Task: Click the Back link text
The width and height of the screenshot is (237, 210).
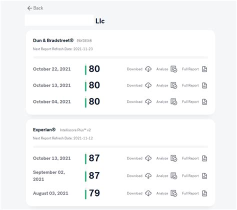Action: (38, 8)
